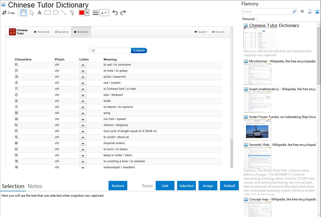This screenshot has height=217, width=321.
Task: Open the Dictionary nav item
Action: pos(81,32)
